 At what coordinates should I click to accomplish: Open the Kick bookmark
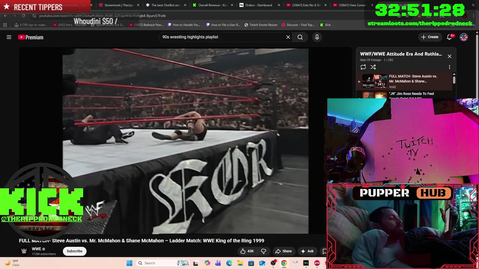325,25
